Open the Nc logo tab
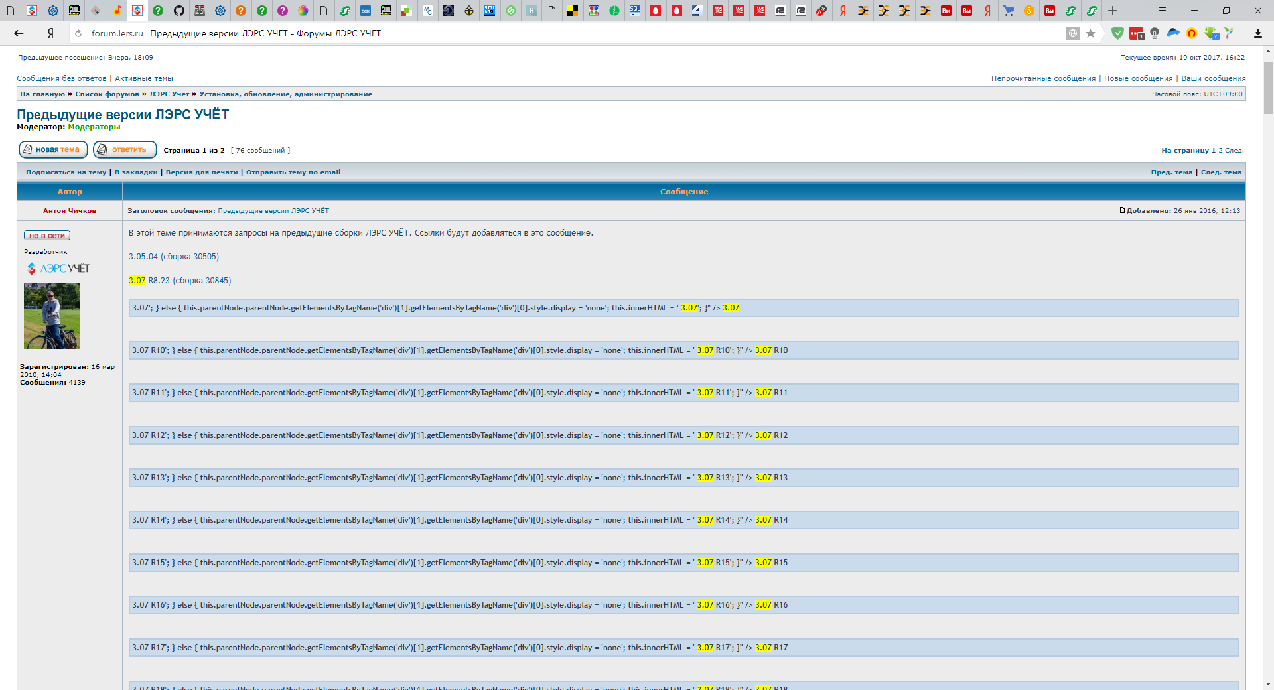The image size is (1274, 690). pos(428,11)
